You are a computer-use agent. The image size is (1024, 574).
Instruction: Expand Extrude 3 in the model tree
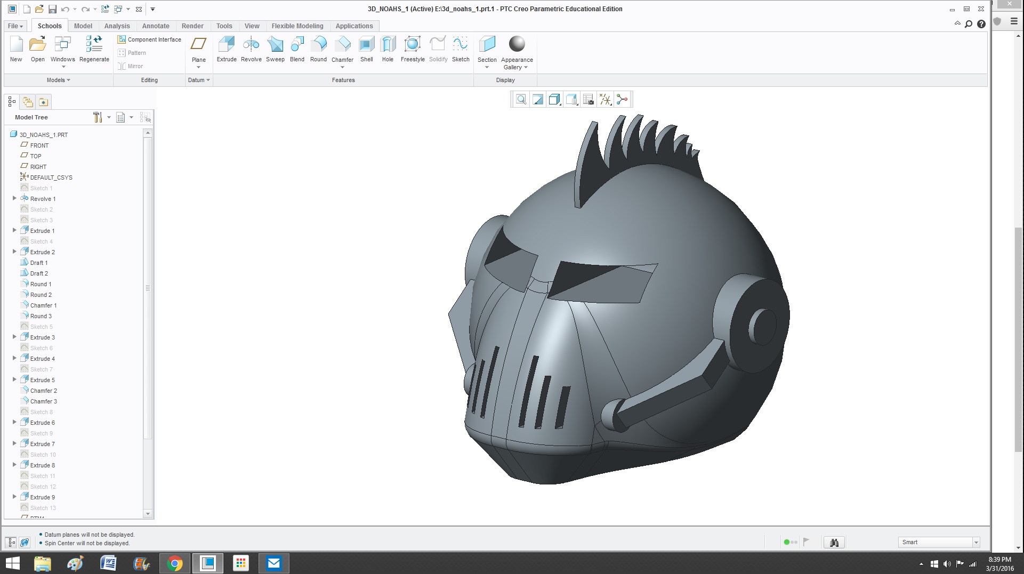pyautogui.click(x=14, y=337)
